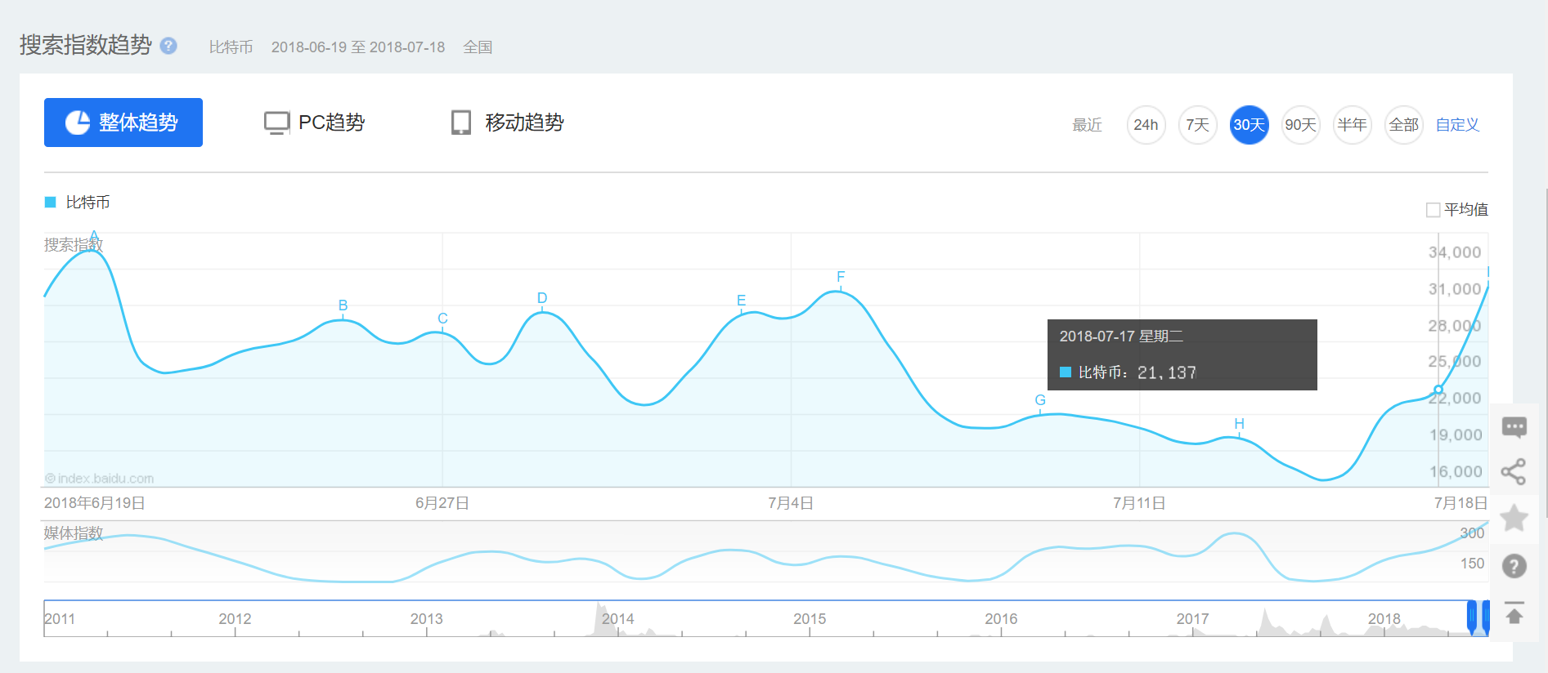
Task: Click the 7月4日 axis label
Action: point(791,503)
